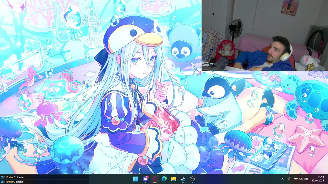Show hidden system tray icons
The width and height of the screenshot is (328, 184).
(282, 179)
